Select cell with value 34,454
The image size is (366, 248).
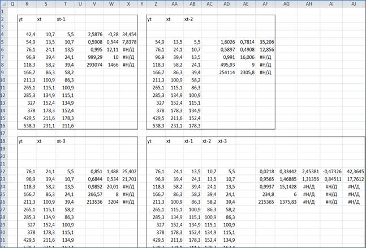click(x=130, y=34)
